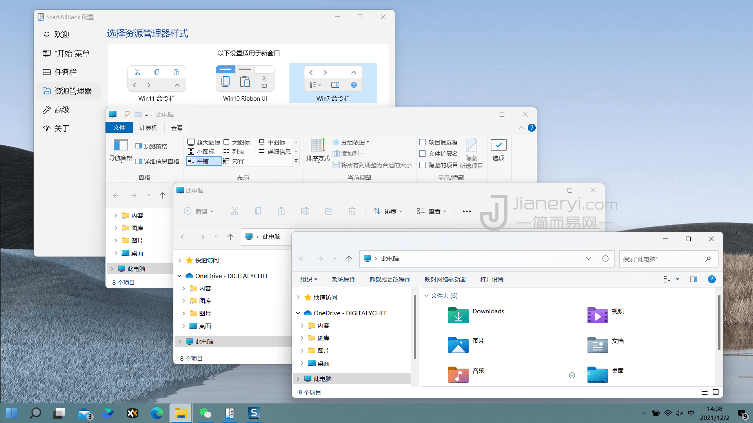Enable the 项目复选框 checkbox
Image resolution: width=753 pixels, height=423 pixels.
(x=422, y=142)
